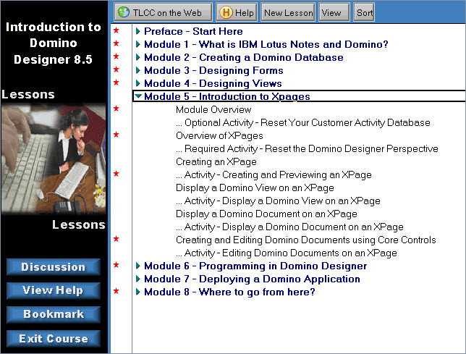This screenshot has height=354, width=466.
Task: Click the Lessons photo of woman at keyboard
Action: pyautogui.click(x=54, y=159)
